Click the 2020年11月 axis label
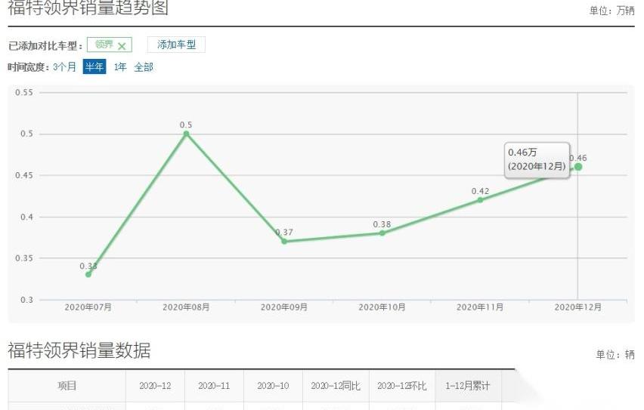Viewport: 644px width, 410px height. pyautogui.click(x=480, y=307)
